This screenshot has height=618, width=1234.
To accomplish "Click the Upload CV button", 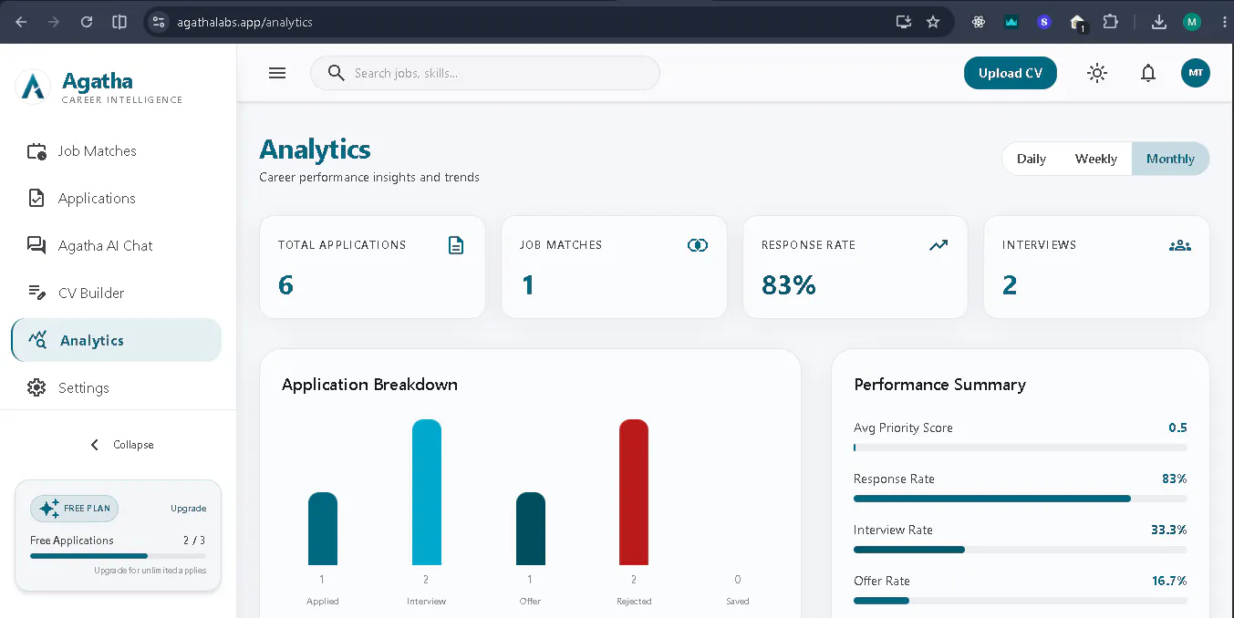I will coord(1010,73).
